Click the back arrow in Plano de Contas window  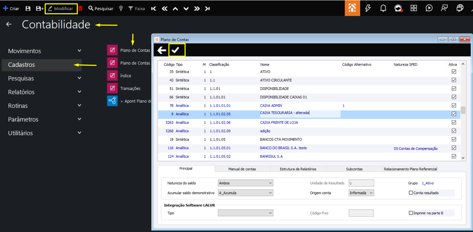(x=161, y=50)
